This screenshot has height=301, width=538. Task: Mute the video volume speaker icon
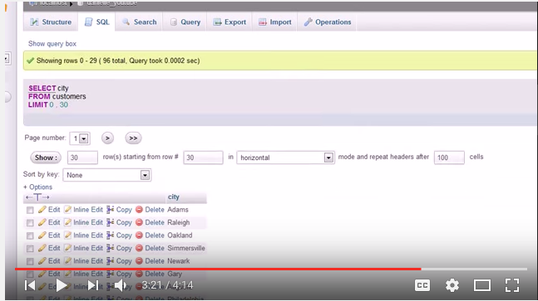[120, 285]
